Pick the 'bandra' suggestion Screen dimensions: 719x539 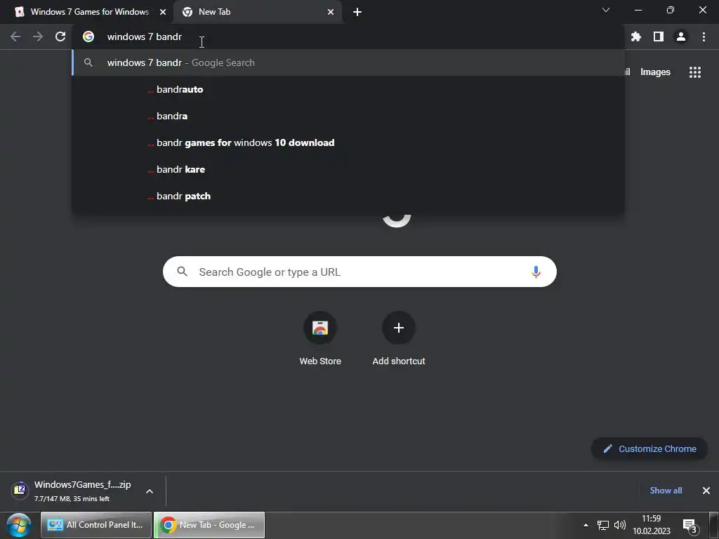(348, 116)
